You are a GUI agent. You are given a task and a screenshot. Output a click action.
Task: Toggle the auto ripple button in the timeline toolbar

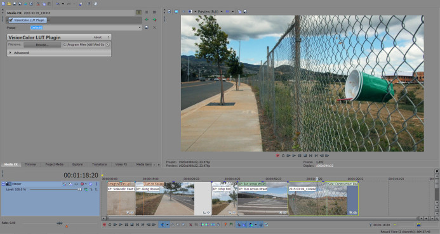click(251, 224)
